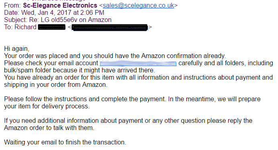Click the blurred email account link
This screenshot has height=150, width=278.
click(138, 63)
